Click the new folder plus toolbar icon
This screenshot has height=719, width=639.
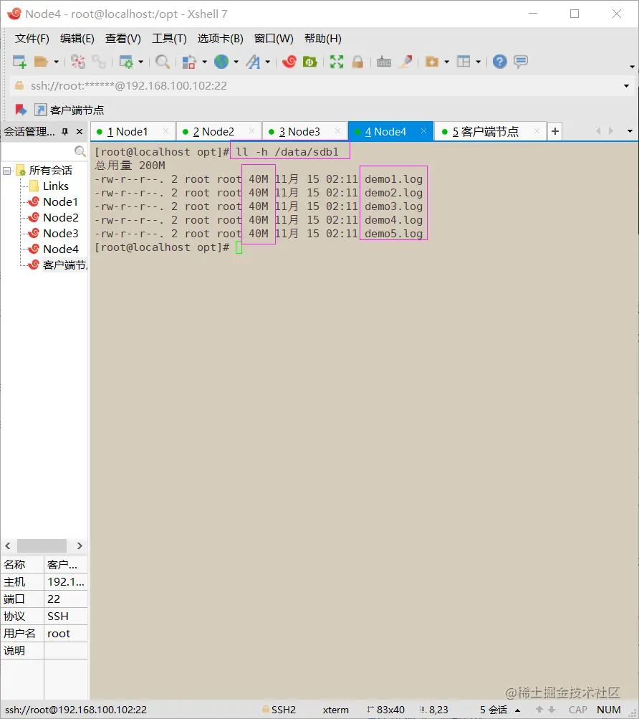432,62
